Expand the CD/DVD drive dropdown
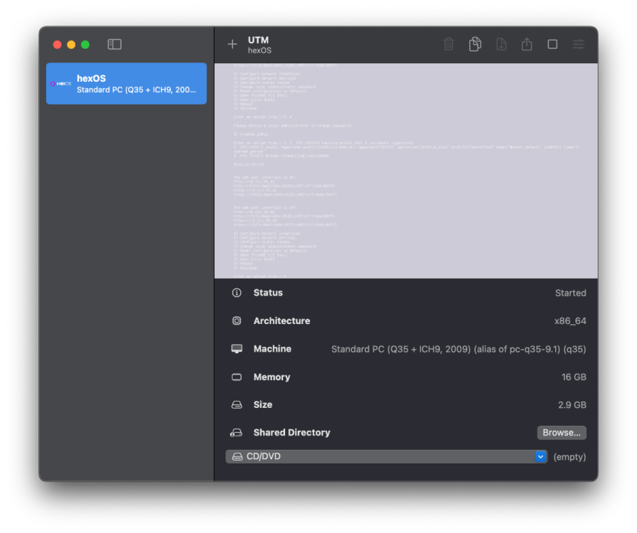 coord(540,456)
